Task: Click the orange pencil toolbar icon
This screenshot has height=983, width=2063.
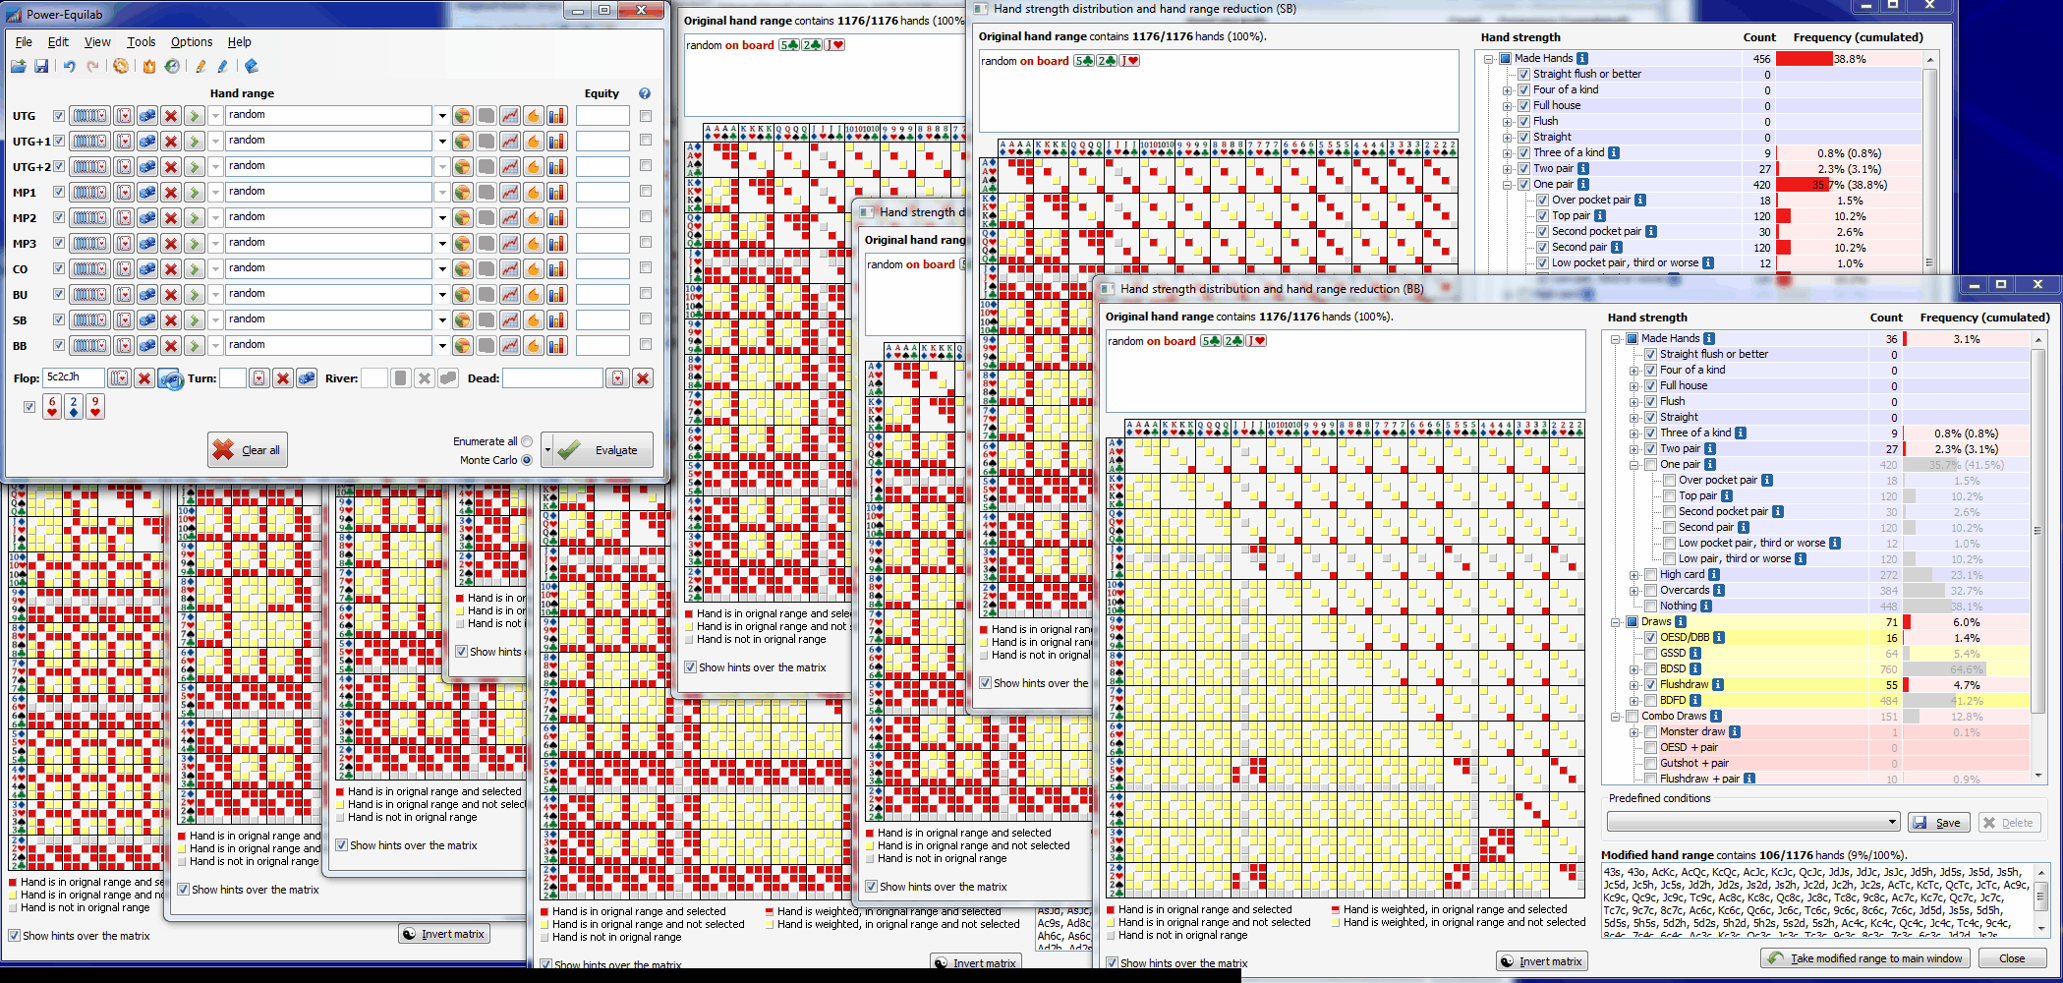Action: (x=201, y=66)
